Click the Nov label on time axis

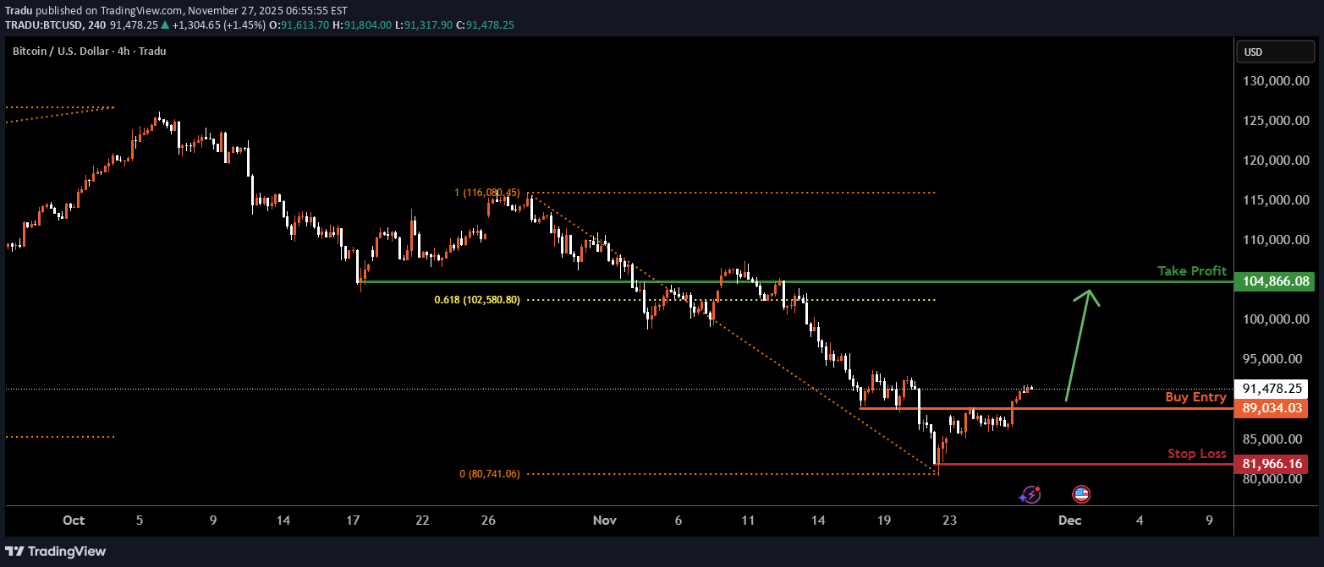(605, 521)
